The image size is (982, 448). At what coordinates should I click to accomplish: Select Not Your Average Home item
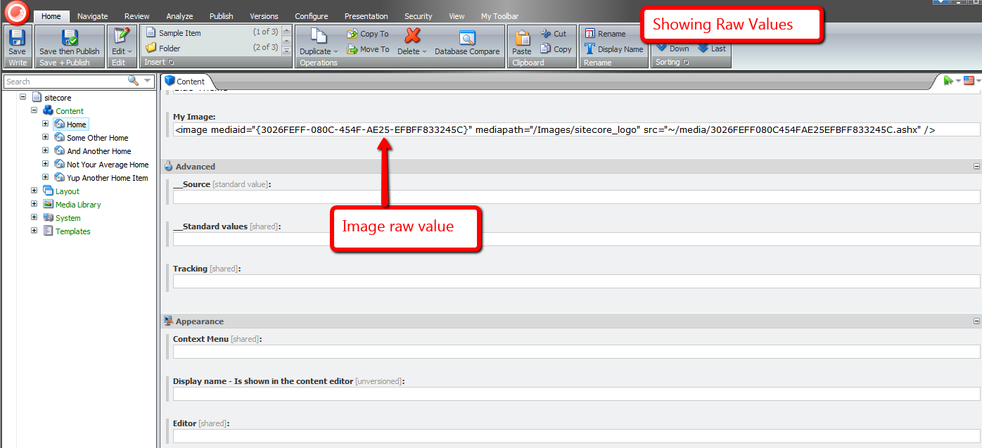point(108,165)
